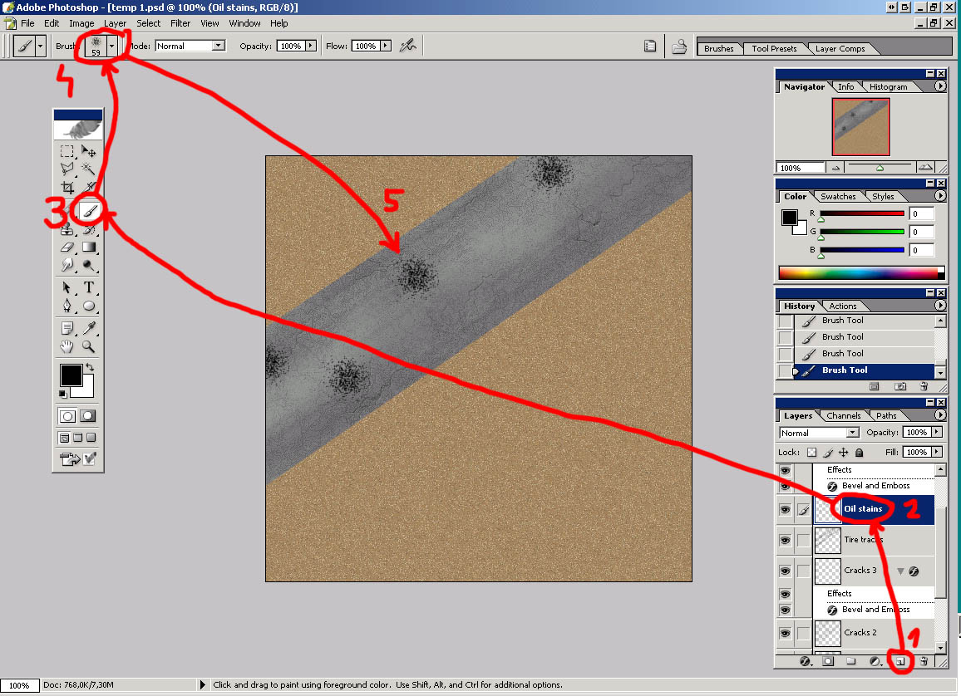Viewport: 961px width, 696px height.
Task: Open the Swatches tab
Action: tap(837, 196)
